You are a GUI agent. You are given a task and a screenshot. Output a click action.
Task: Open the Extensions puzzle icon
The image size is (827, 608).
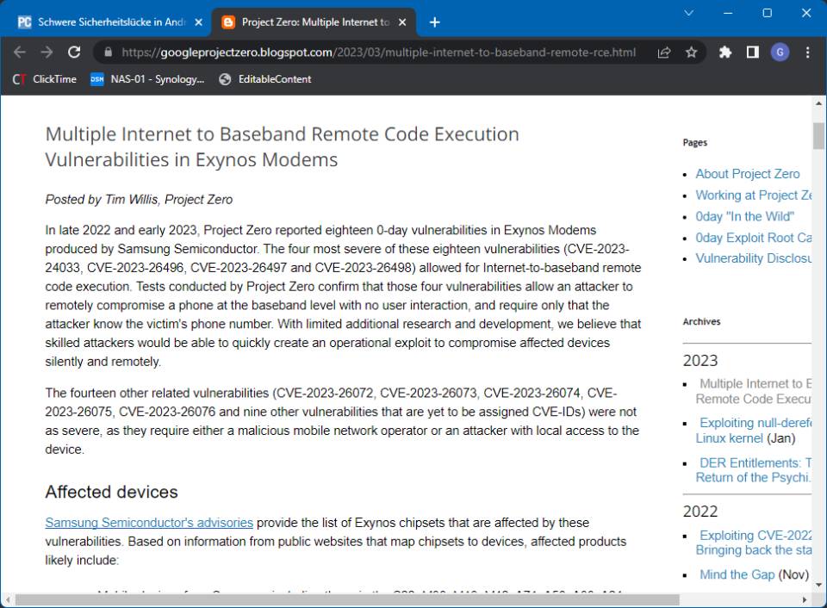pyautogui.click(x=725, y=53)
